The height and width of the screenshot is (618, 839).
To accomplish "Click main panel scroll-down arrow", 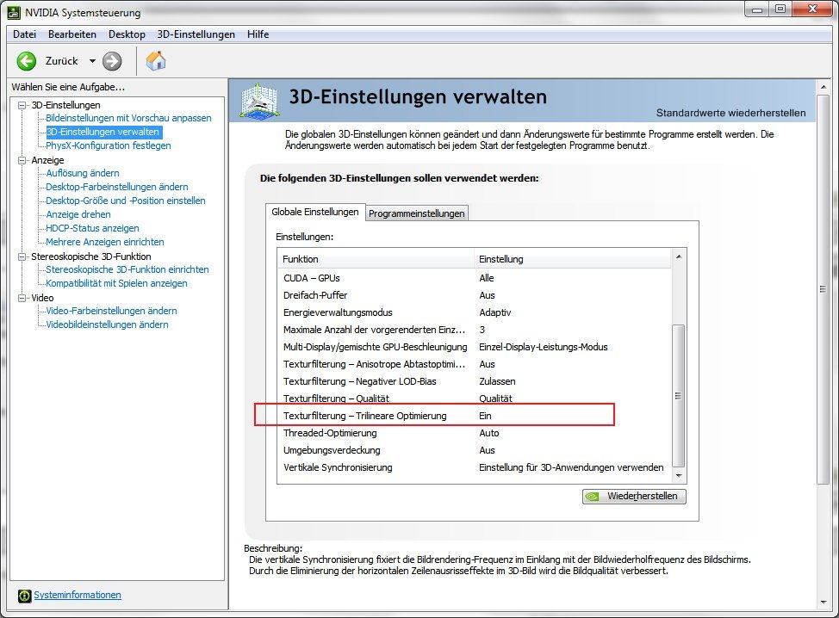I will [x=823, y=603].
